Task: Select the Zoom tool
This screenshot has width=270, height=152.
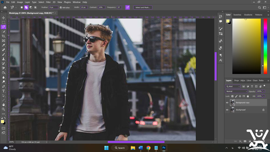Action: (x=4, y=109)
